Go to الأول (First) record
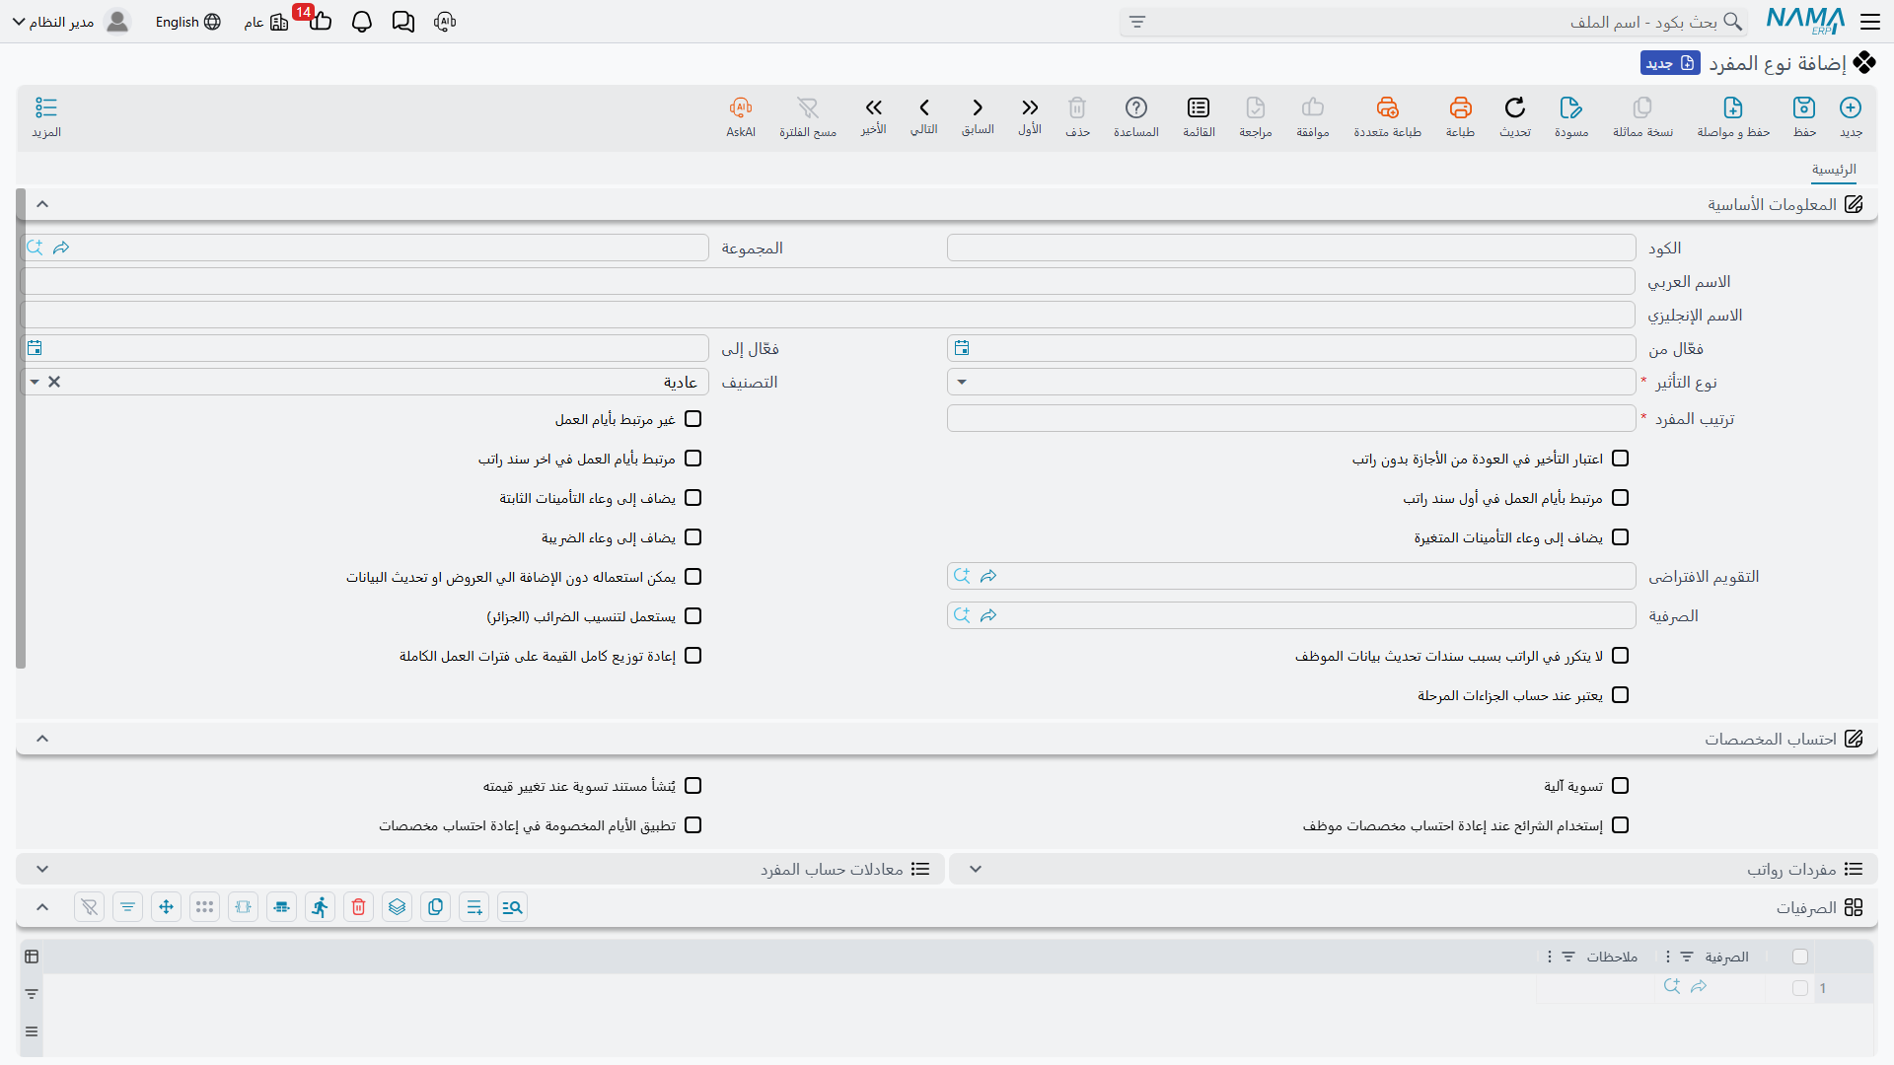The width and height of the screenshot is (1894, 1065). click(x=1030, y=107)
